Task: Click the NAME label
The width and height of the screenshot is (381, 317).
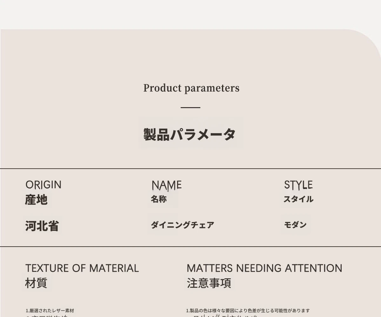Action: [x=167, y=185]
